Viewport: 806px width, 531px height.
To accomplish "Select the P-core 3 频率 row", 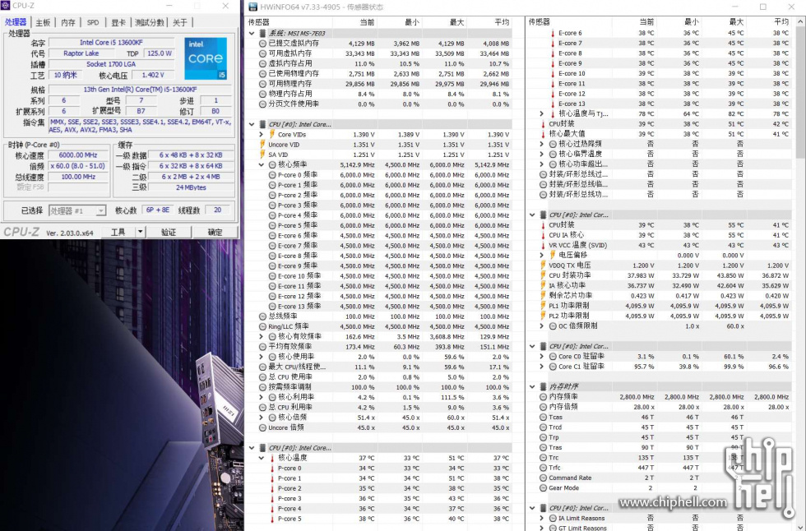I will [x=379, y=205].
